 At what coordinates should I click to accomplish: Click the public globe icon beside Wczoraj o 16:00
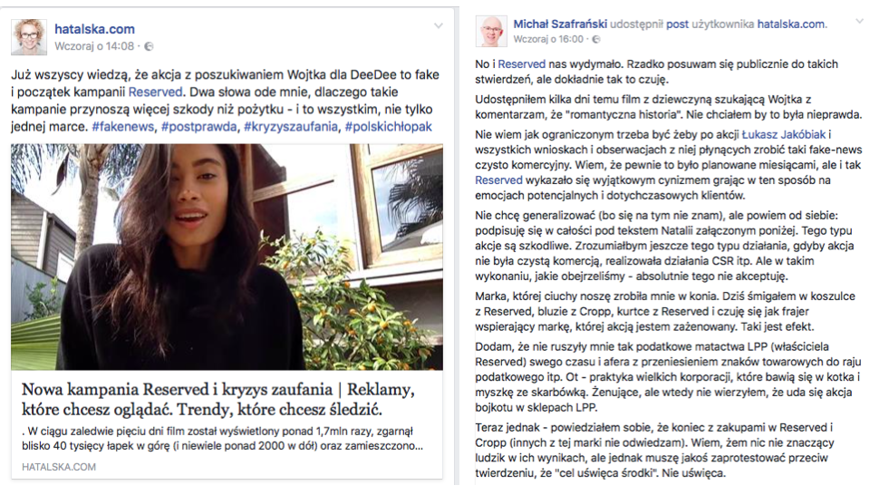596,39
